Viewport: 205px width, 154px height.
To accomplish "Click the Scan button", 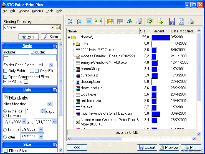I will 51,37.
